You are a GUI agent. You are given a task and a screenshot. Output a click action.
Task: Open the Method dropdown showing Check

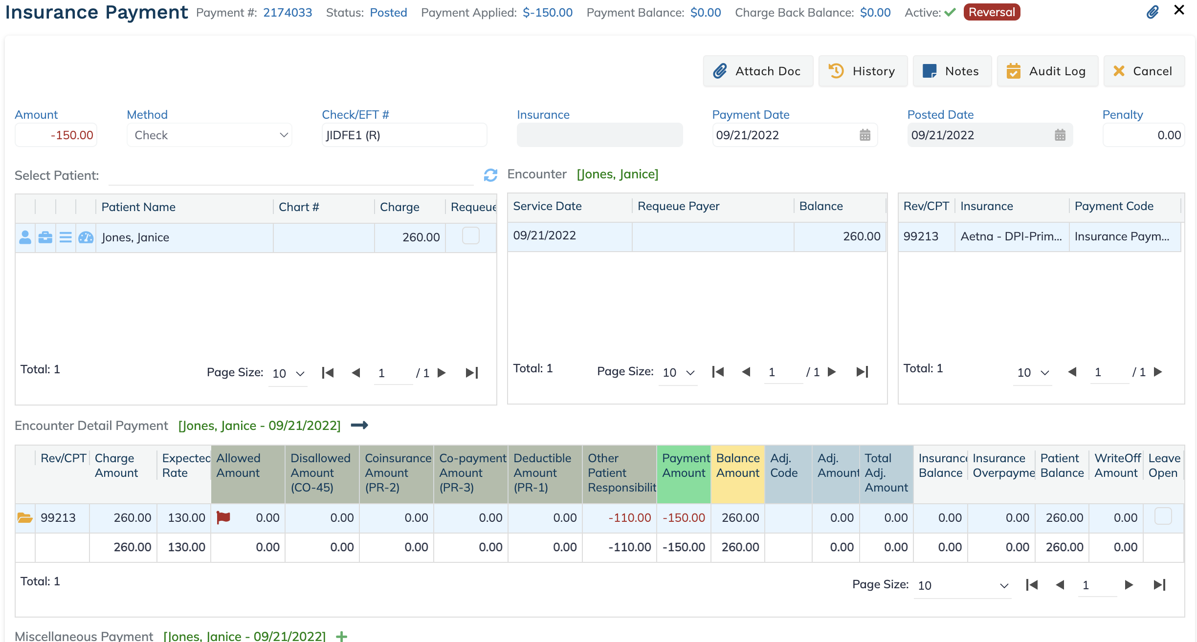point(209,135)
